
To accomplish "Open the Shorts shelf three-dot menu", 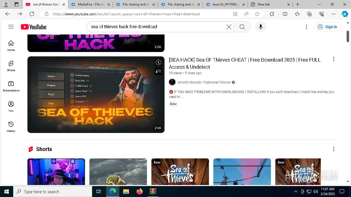I will click(x=333, y=149).
